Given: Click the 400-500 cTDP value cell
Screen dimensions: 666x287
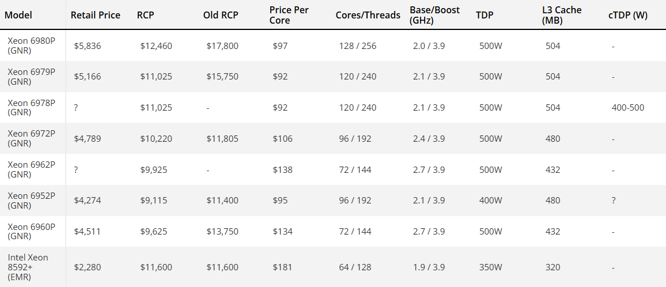Looking at the screenshot, I should pyautogui.click(x=628, y=107).
